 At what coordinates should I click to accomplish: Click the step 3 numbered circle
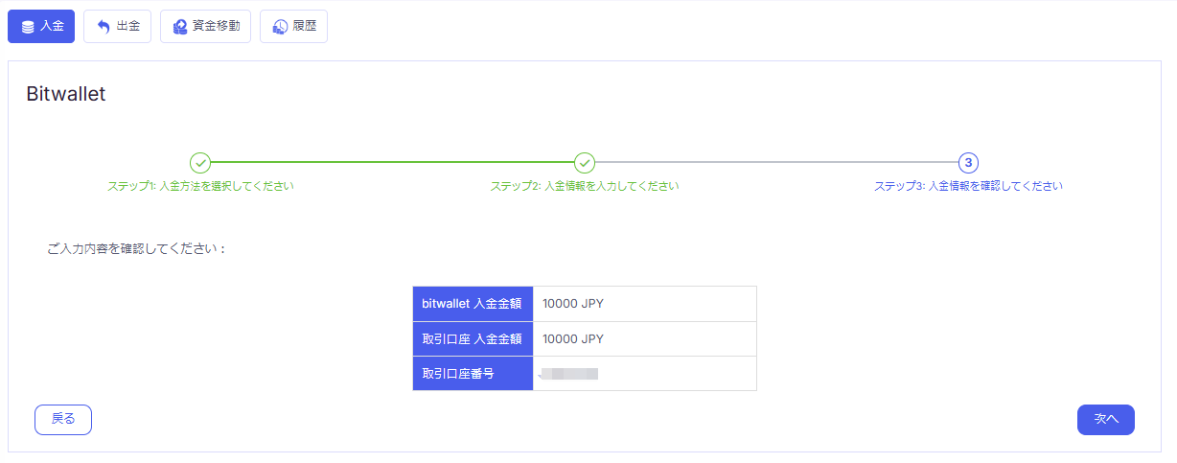[968, 162]
